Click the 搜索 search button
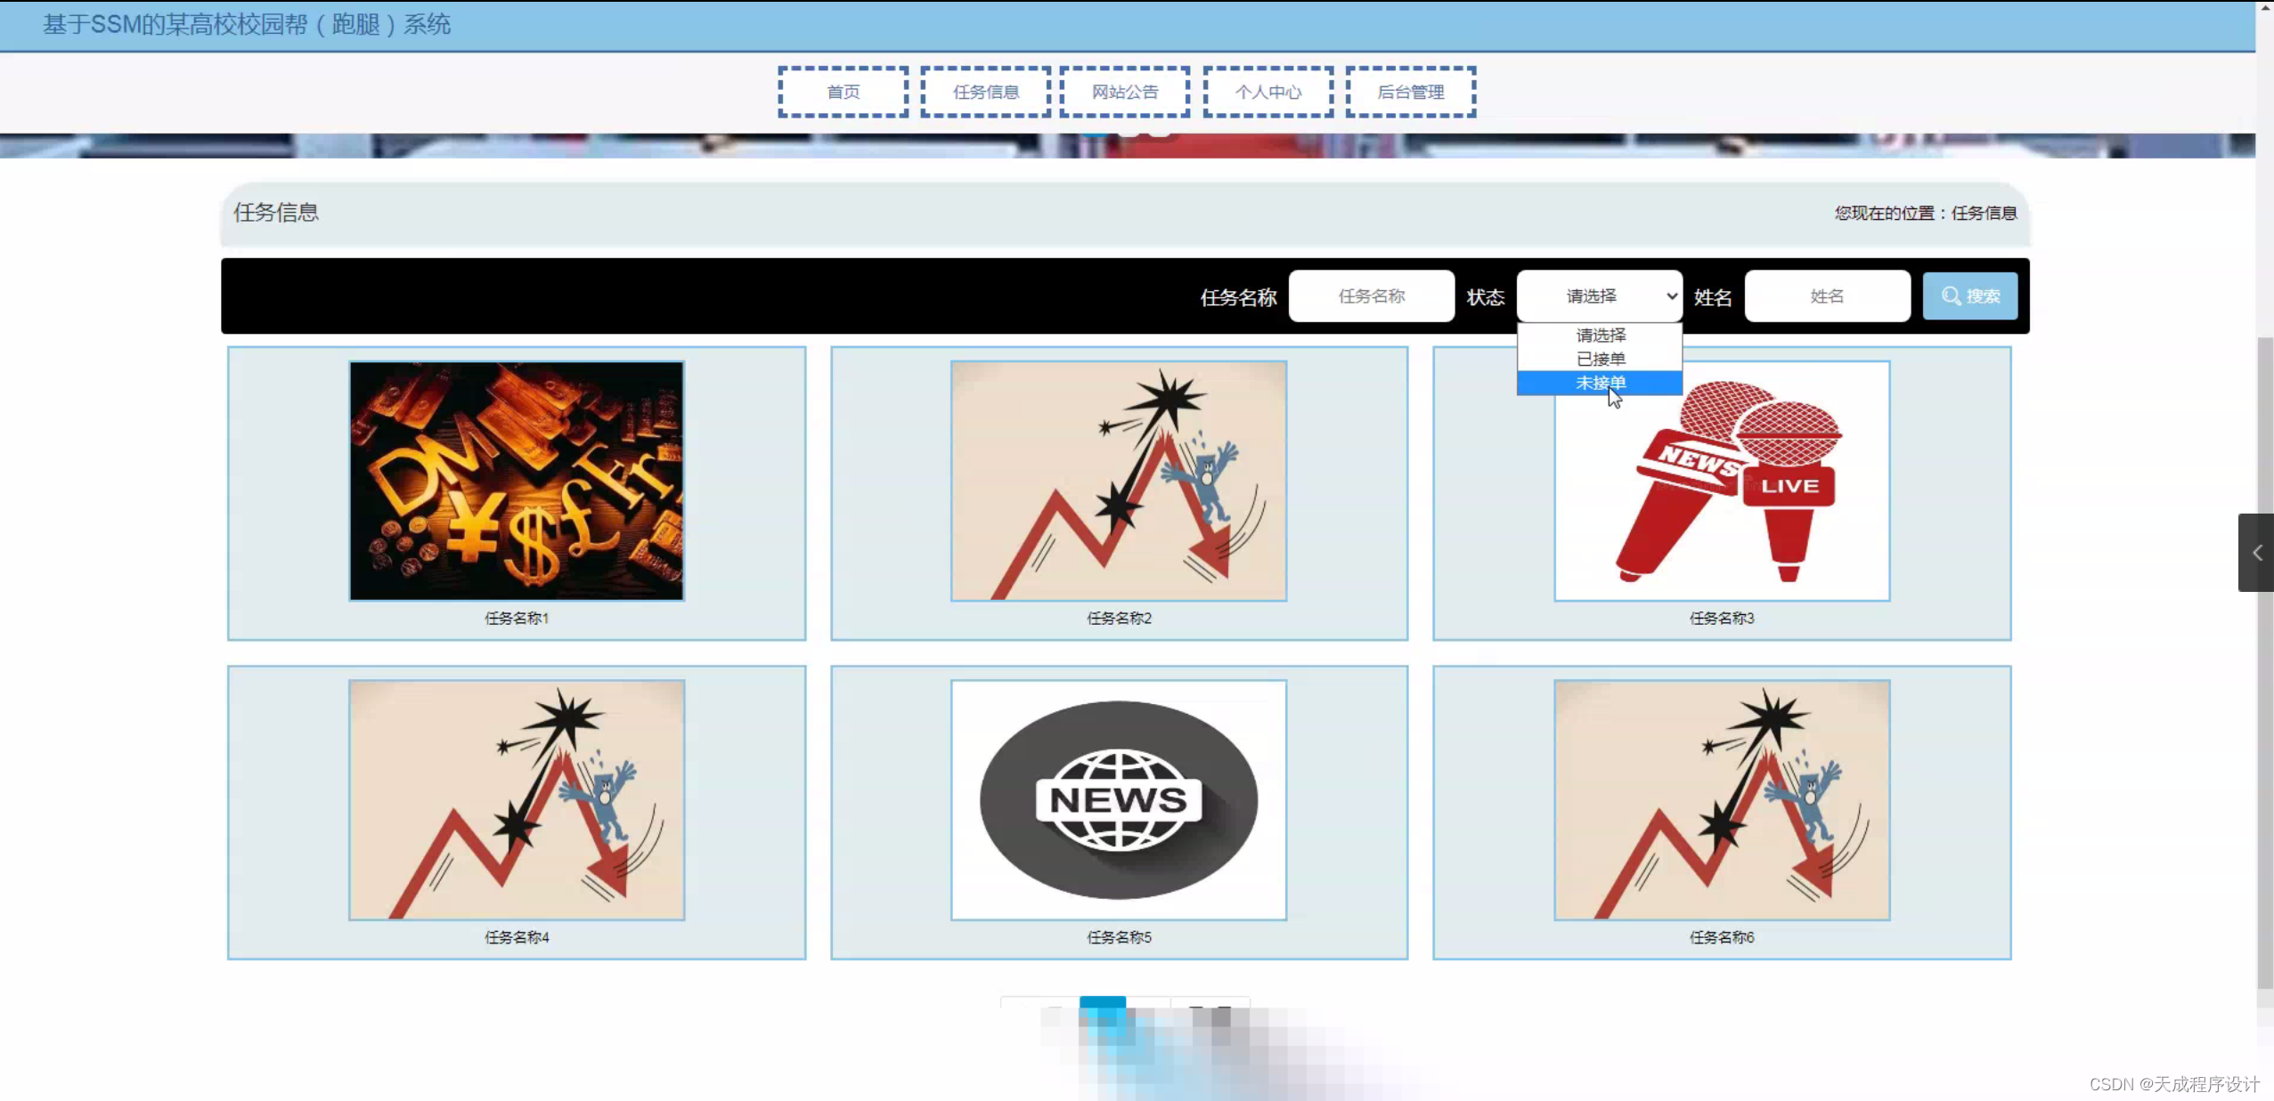2274x1101 pixels. 1969,296
